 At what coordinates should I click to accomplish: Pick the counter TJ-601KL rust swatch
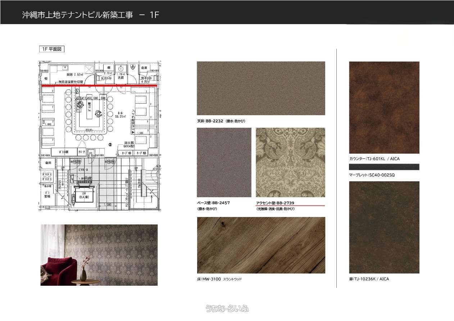coord(384,108)
